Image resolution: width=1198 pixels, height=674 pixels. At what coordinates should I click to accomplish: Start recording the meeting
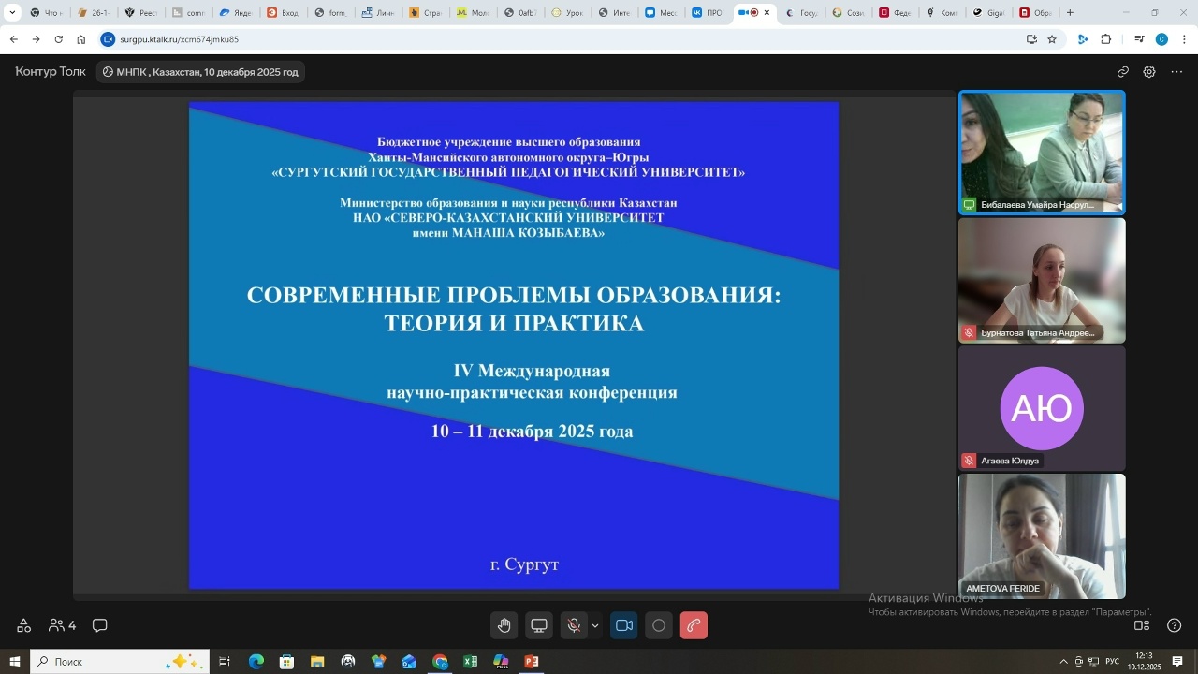click(659, 625)
